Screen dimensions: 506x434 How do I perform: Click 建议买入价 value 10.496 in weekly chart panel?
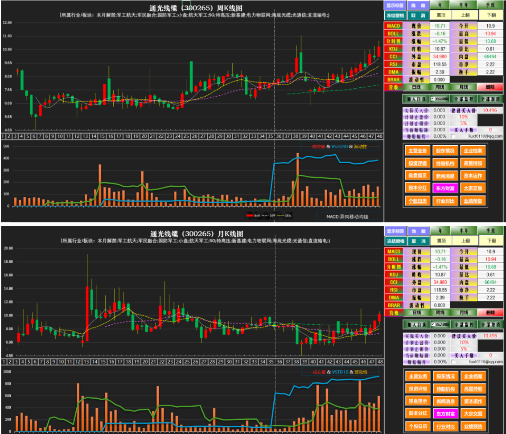pyautogui.click(x=490, y=110)
